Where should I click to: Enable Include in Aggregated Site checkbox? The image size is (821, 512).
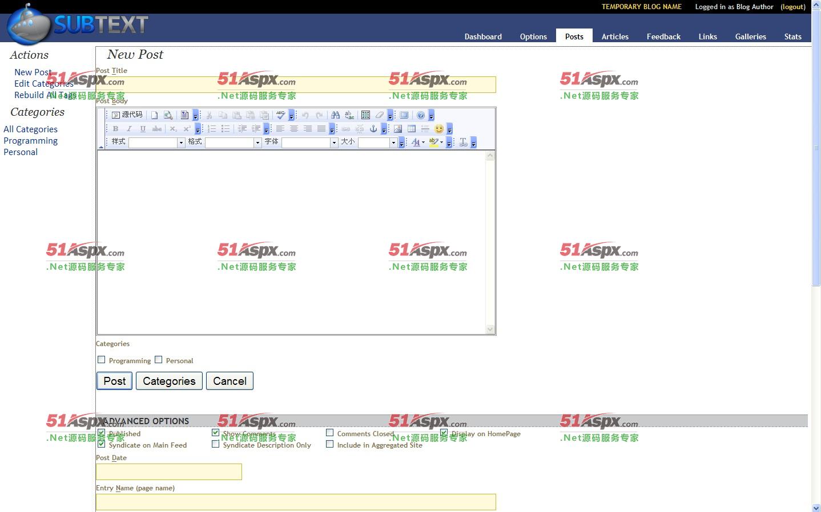pyautogui.click(x=330, y=444)
